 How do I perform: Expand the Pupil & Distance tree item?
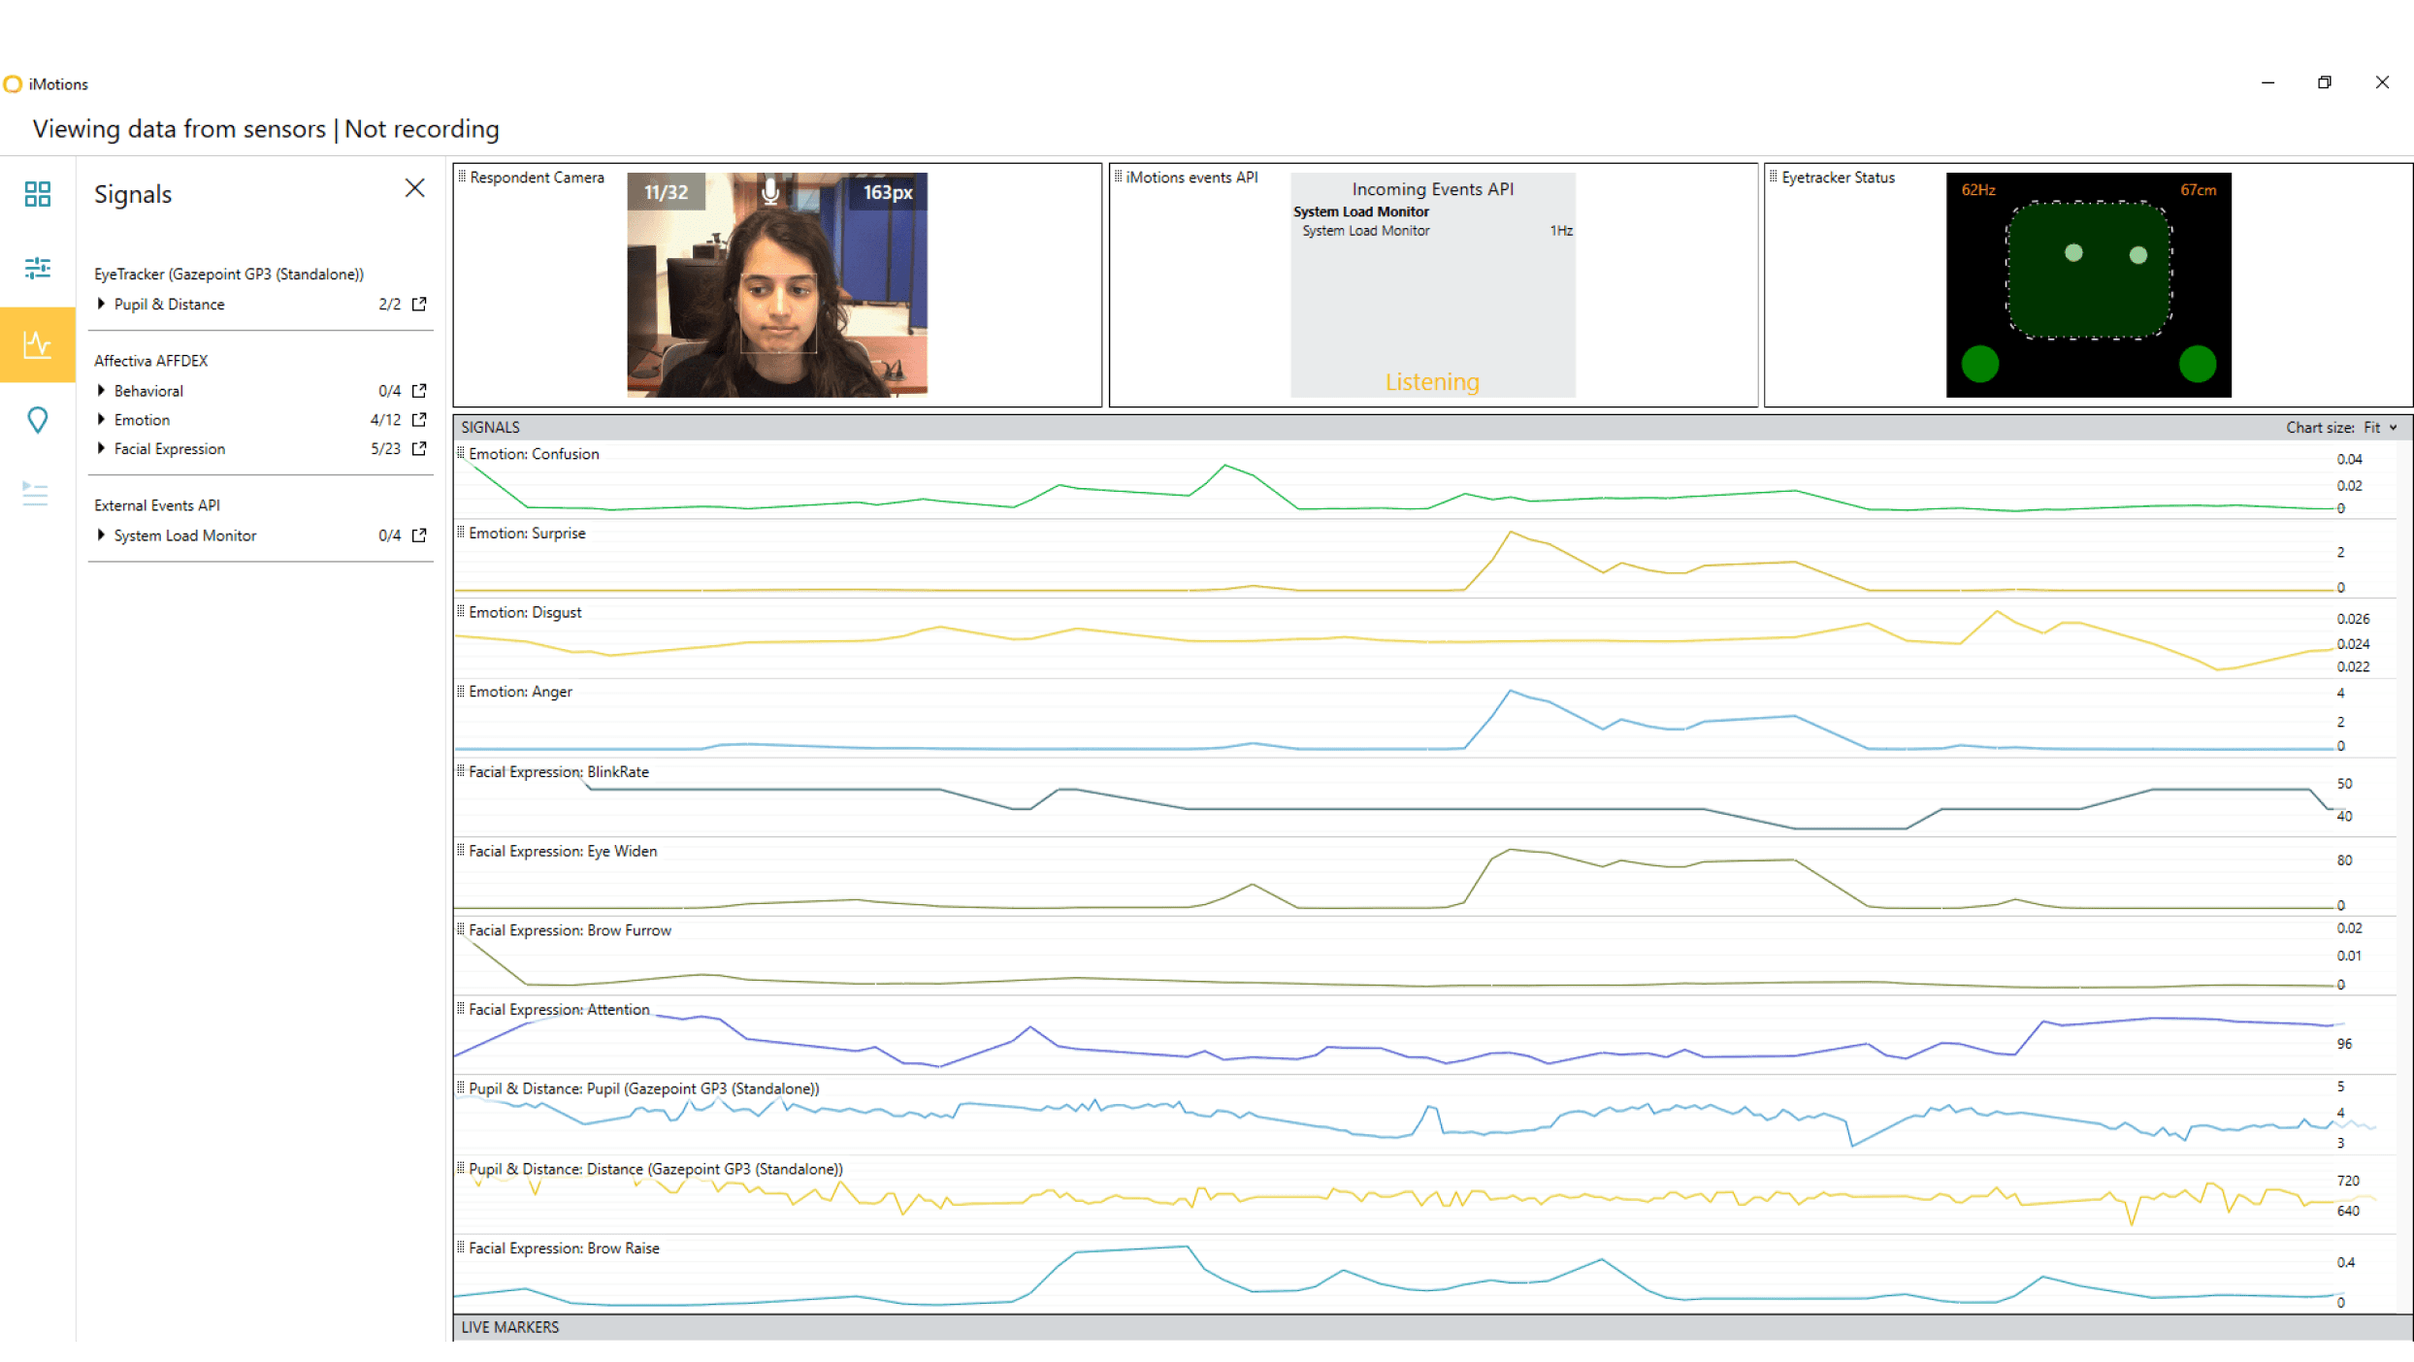(101, 305)
